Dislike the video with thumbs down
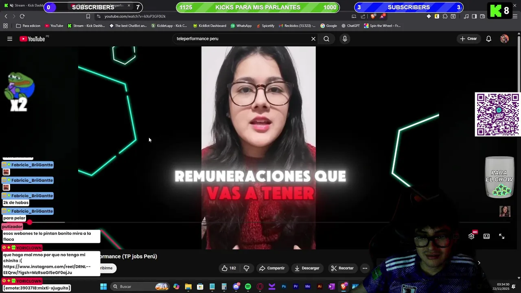This screenshot has width=521, height=293. (x=246, y=268)
